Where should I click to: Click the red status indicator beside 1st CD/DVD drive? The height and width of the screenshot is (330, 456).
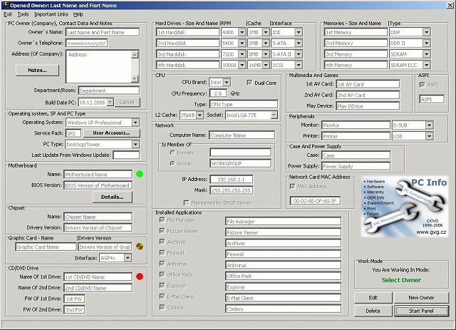140,276
